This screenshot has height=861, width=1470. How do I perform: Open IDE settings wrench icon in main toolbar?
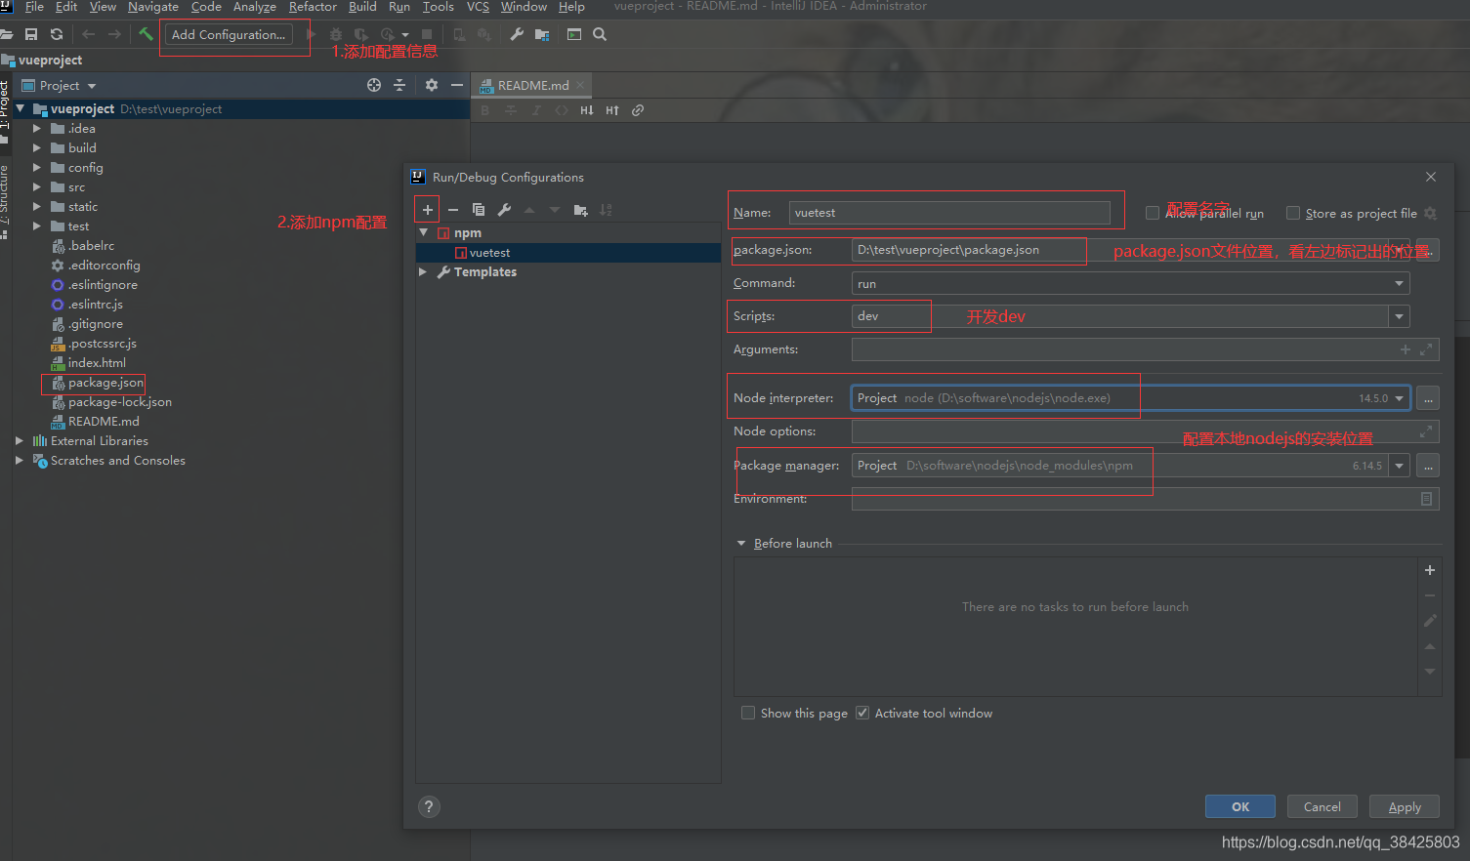517,34
